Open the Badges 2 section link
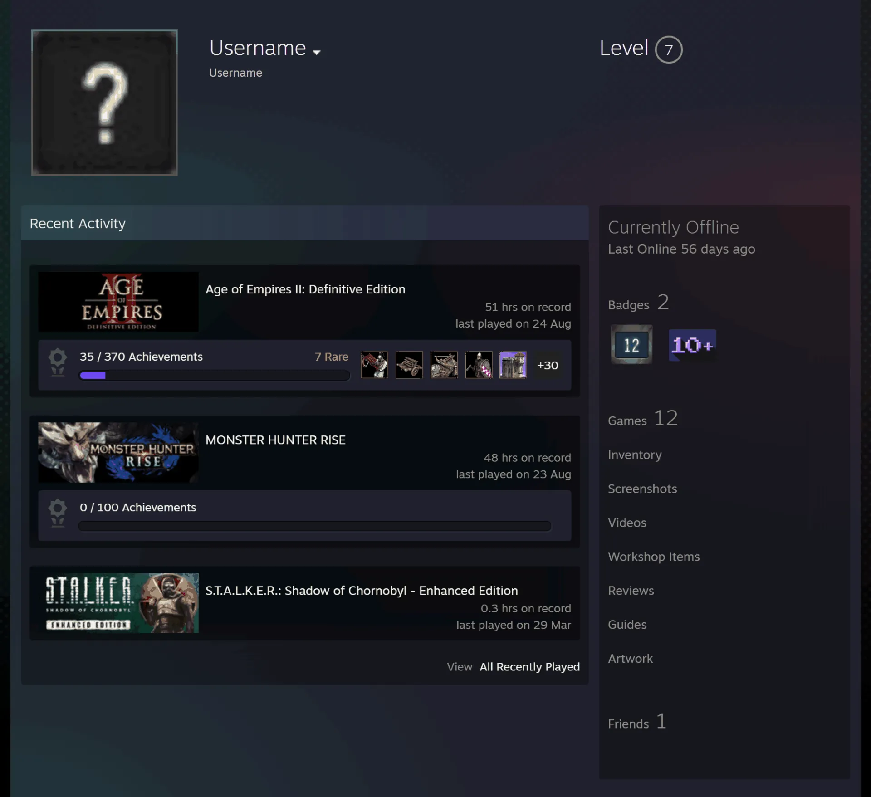871x797 pixels. coord(638,303)
